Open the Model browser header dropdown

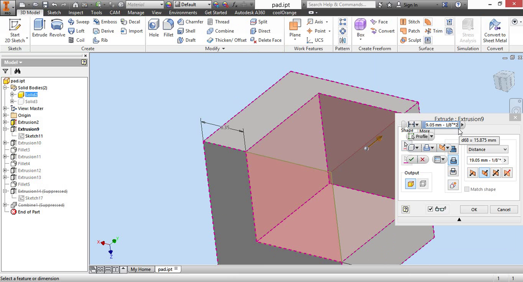pyautogui.click(x=13, y=62)
